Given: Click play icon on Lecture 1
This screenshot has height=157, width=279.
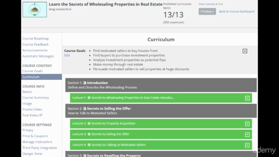Looking at the screenshot, I should (x=89, y=98).
